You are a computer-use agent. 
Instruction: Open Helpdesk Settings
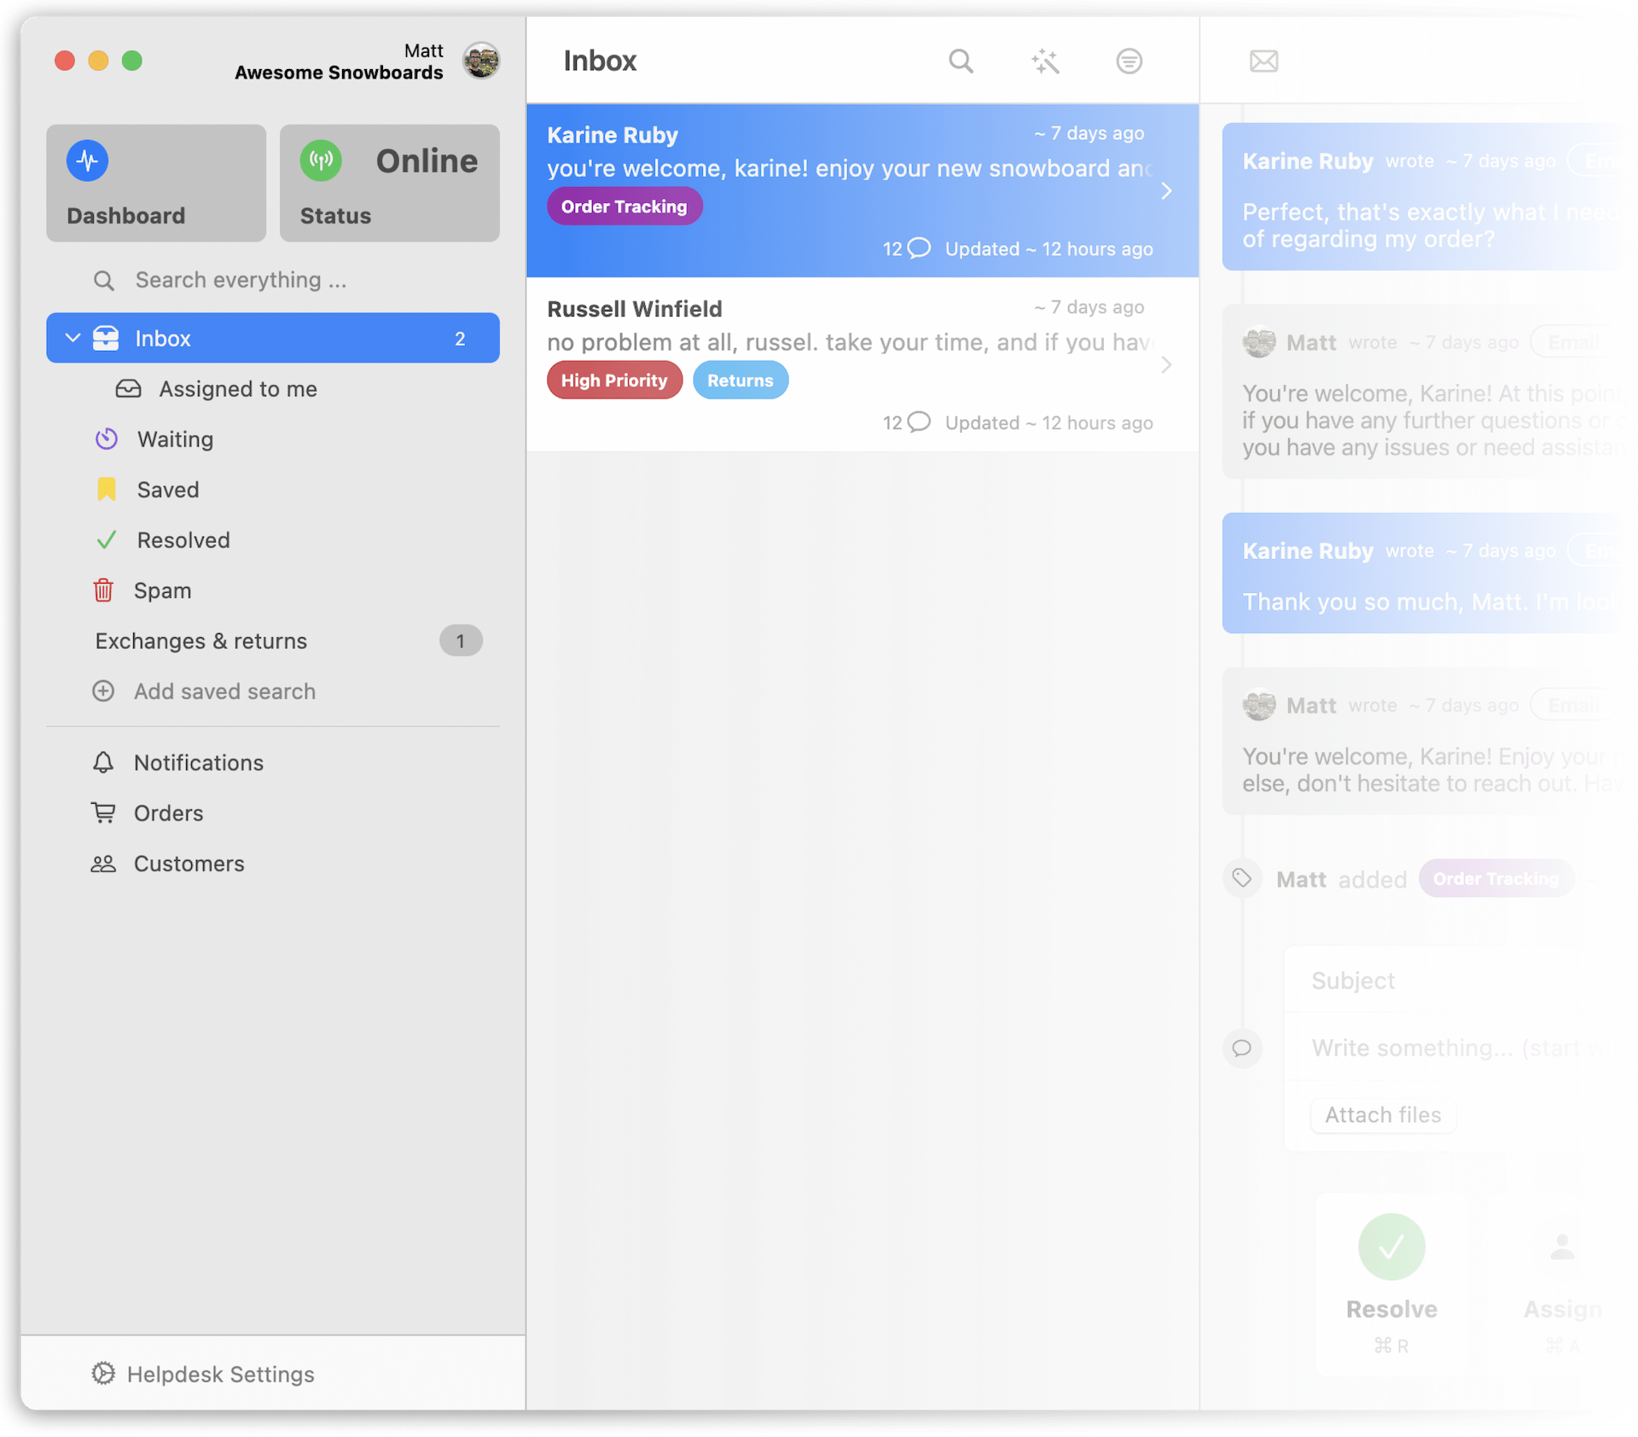point(219,1374)
